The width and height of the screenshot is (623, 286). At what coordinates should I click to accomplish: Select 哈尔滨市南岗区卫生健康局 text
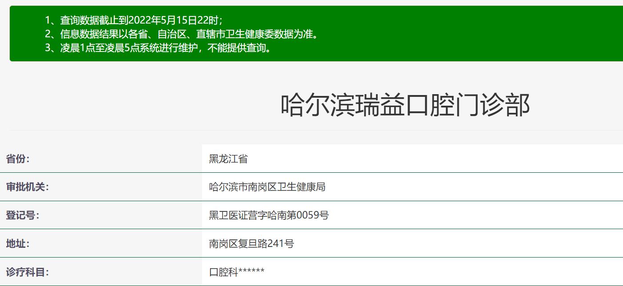tap(267, 187)
